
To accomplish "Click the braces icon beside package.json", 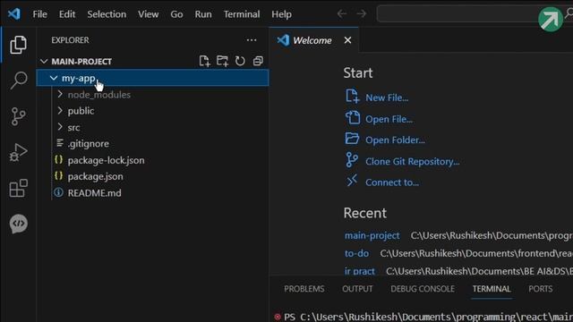I will point(58,175).
